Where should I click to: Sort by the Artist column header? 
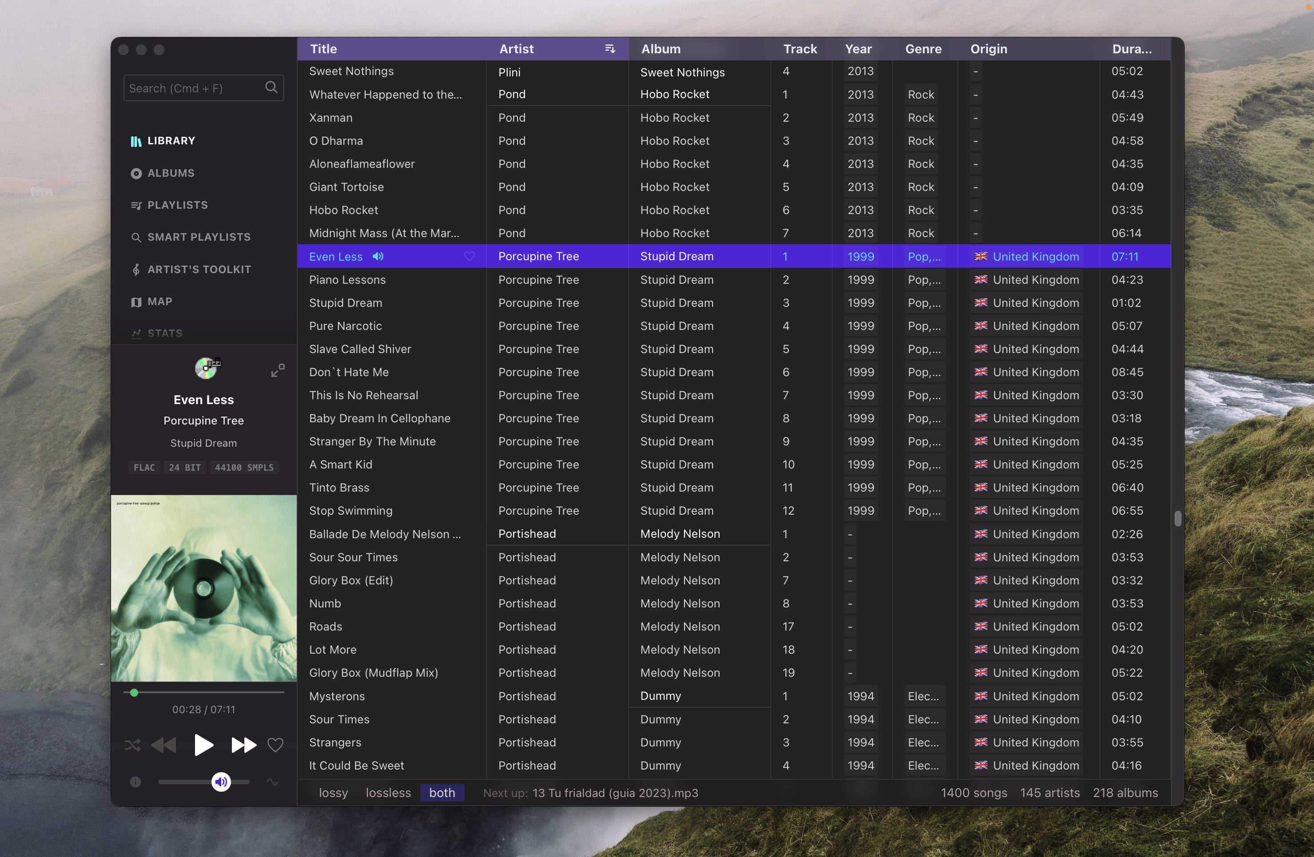pos(516,49)
